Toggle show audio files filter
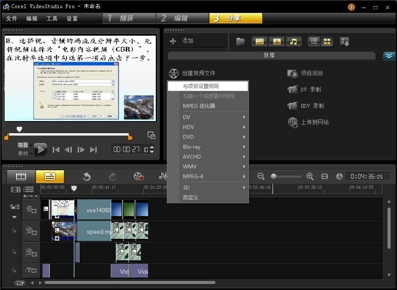This screenshot has width=397, height=290. 294,41
